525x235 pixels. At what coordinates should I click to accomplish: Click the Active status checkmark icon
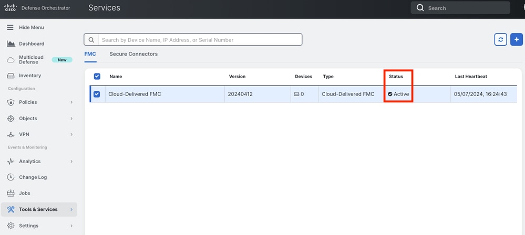click(390, 94)
